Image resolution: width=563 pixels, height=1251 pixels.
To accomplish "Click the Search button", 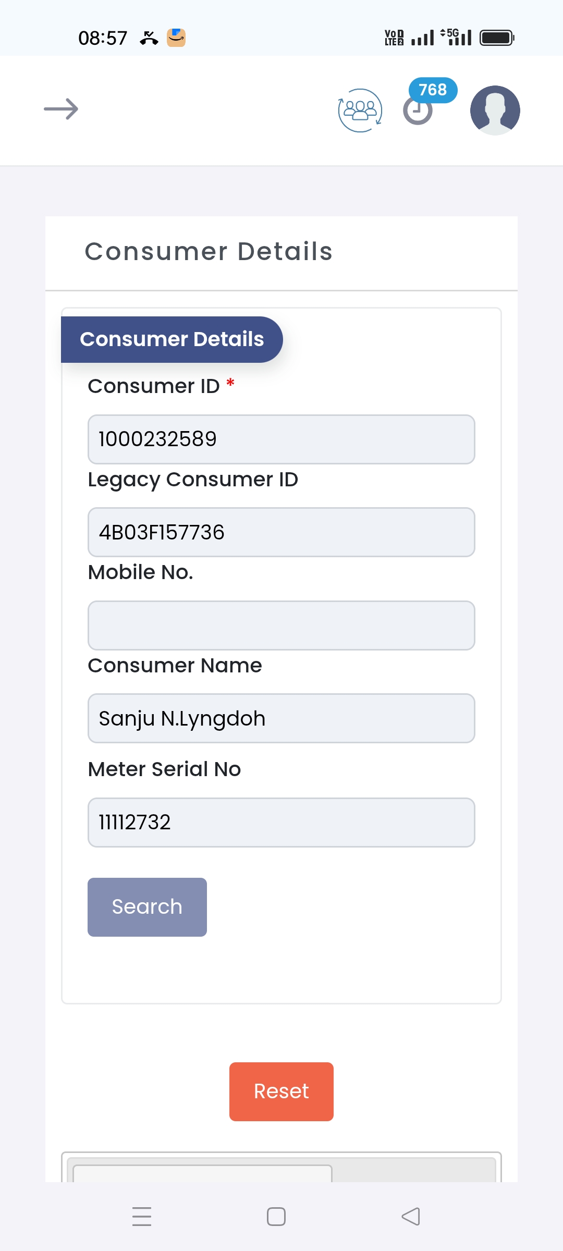I will click(147, 907).
